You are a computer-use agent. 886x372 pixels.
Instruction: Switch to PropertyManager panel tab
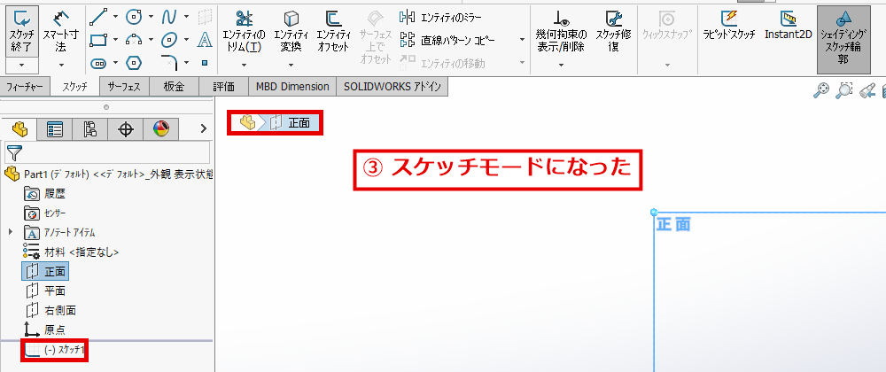tap(55, 129)
